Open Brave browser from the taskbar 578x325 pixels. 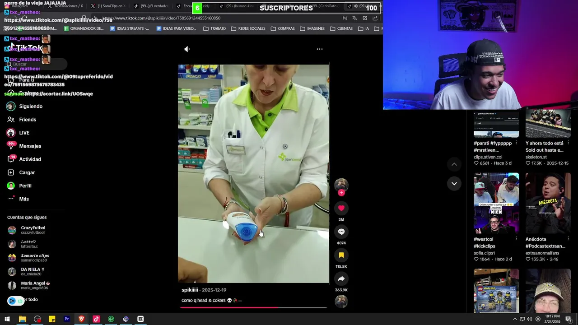(x=81, y=319)
